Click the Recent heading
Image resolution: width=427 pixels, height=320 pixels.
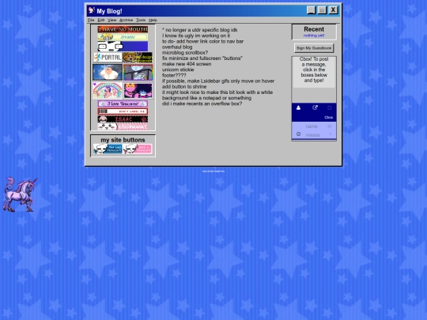point(314,29)
